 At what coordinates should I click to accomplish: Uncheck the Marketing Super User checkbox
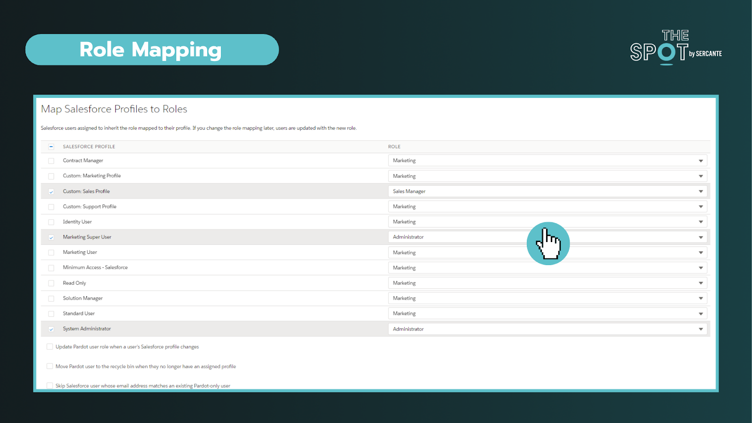pos(51,237)
